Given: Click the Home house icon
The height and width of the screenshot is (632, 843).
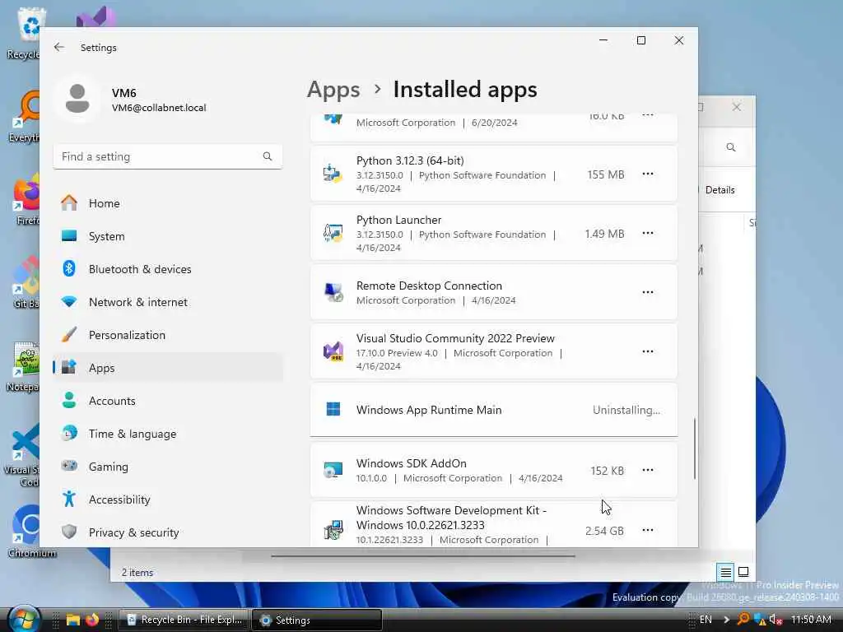Looking at the screenshot, I should (69, 202).
